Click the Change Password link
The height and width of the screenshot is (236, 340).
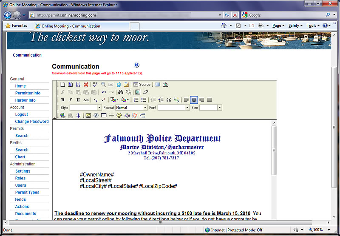[32, 122]
